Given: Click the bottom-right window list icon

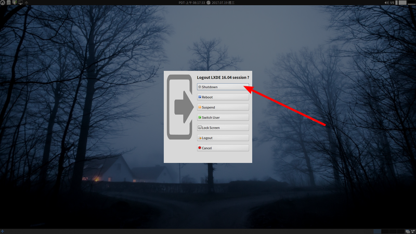Looking at the screenshot, I should 407,230.
